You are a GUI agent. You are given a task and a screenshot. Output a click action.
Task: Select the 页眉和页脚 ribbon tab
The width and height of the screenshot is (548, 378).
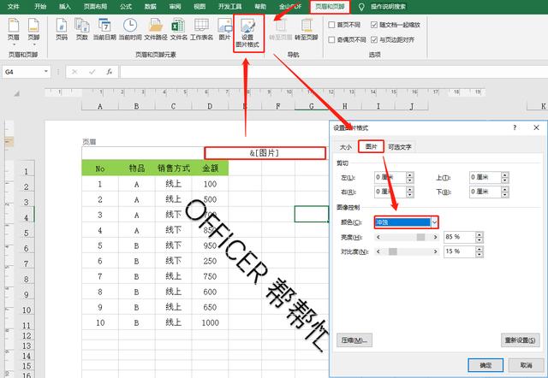[x=330, y=7]
